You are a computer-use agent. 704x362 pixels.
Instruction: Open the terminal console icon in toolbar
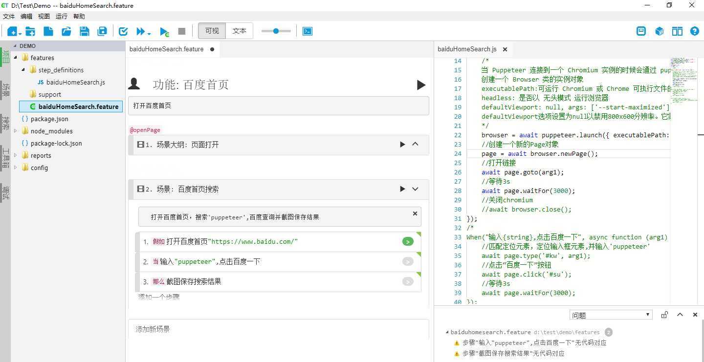tap(308, 31)
